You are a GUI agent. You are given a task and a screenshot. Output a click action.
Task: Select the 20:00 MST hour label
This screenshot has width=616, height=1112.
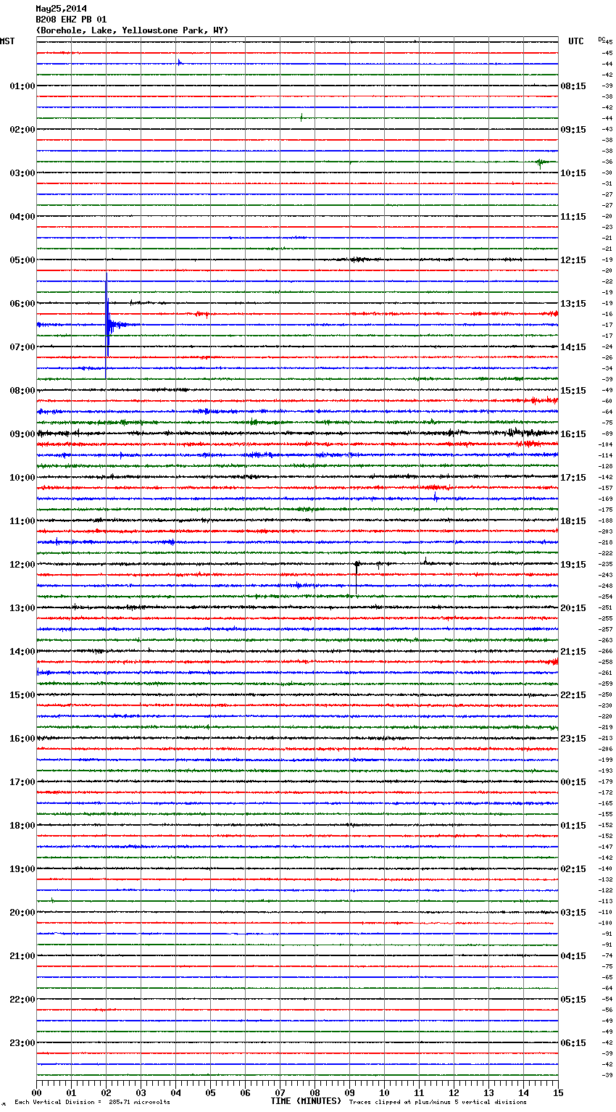[22, 913]
